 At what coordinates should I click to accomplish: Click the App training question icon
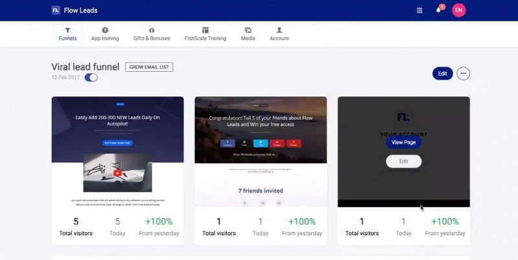tap(105, 30)
